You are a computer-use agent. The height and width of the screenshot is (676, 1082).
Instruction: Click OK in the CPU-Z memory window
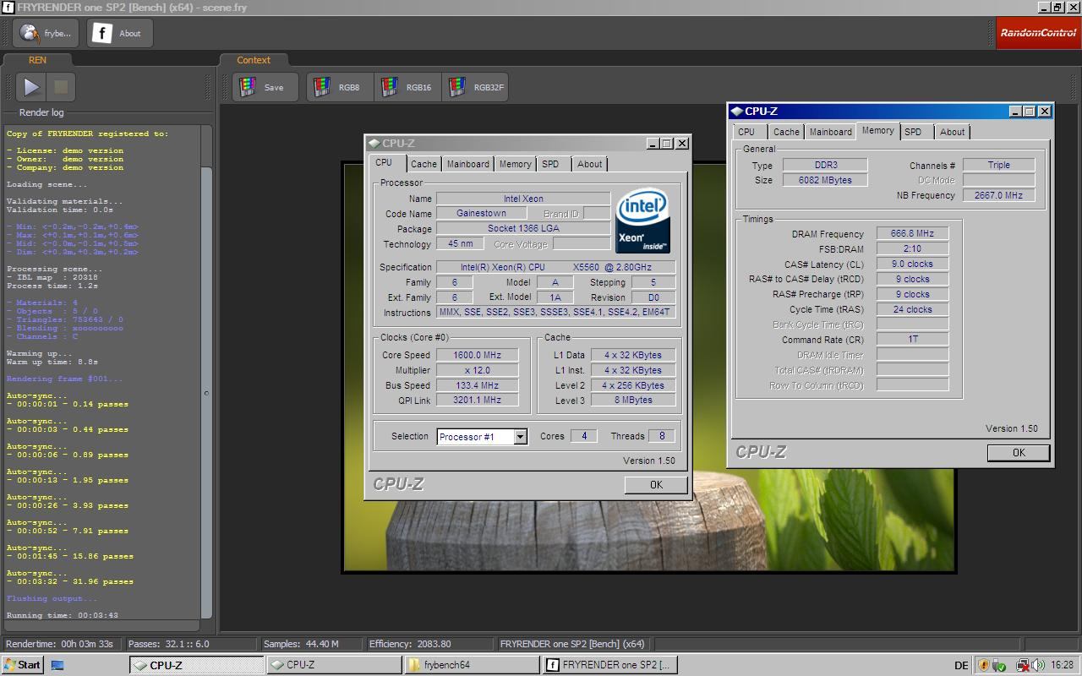point(1019,453)
